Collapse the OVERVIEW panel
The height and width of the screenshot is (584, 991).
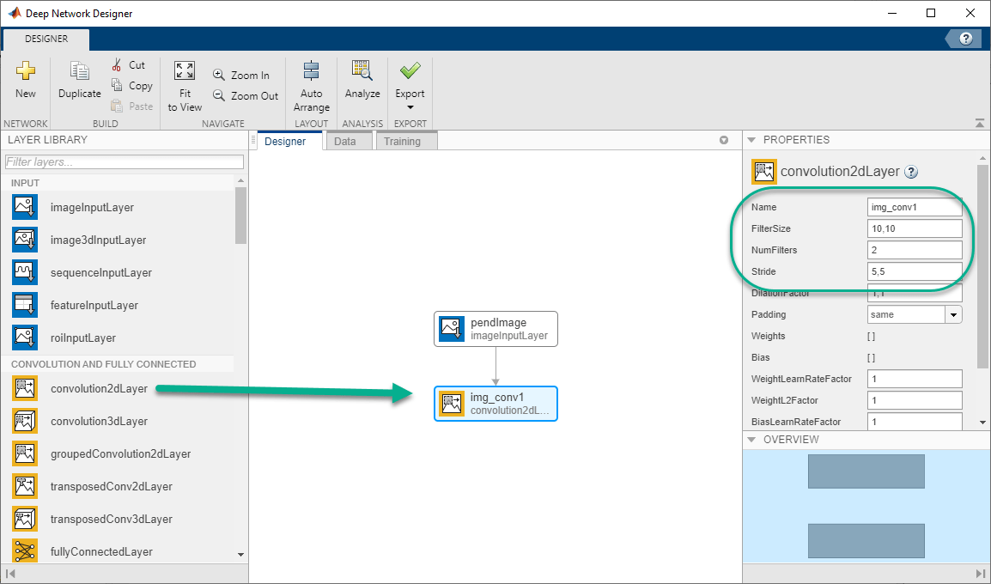click(x=751, y=439)
